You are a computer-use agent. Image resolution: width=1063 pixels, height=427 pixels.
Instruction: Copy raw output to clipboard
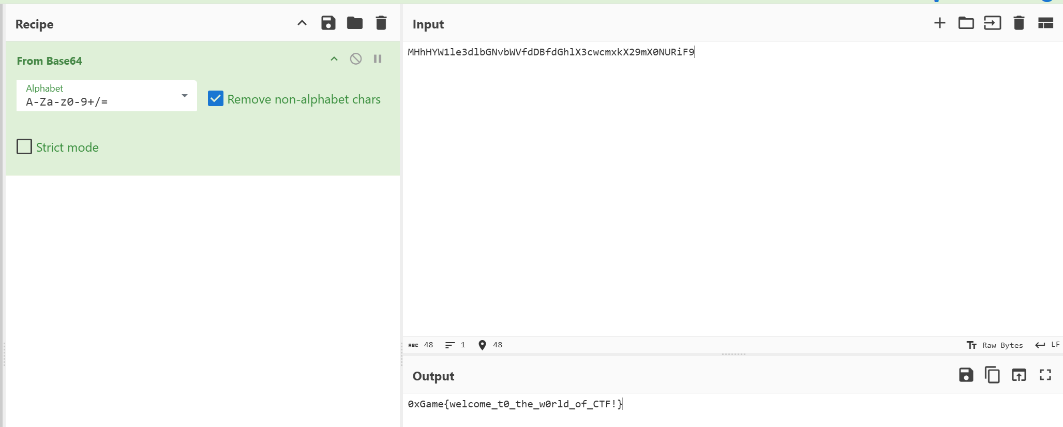click(x=992, y=375)
